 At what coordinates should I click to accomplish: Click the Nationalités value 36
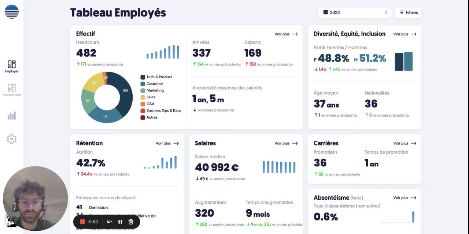371,104
